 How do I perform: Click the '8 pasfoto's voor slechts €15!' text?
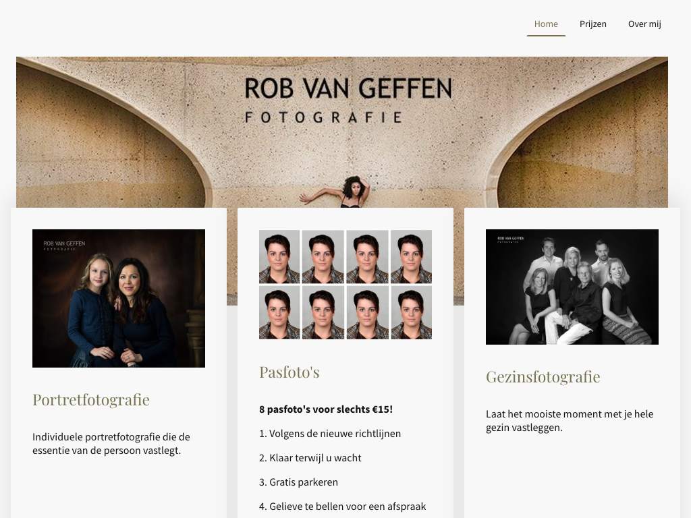pyautogui.click(x=326, y=409)
